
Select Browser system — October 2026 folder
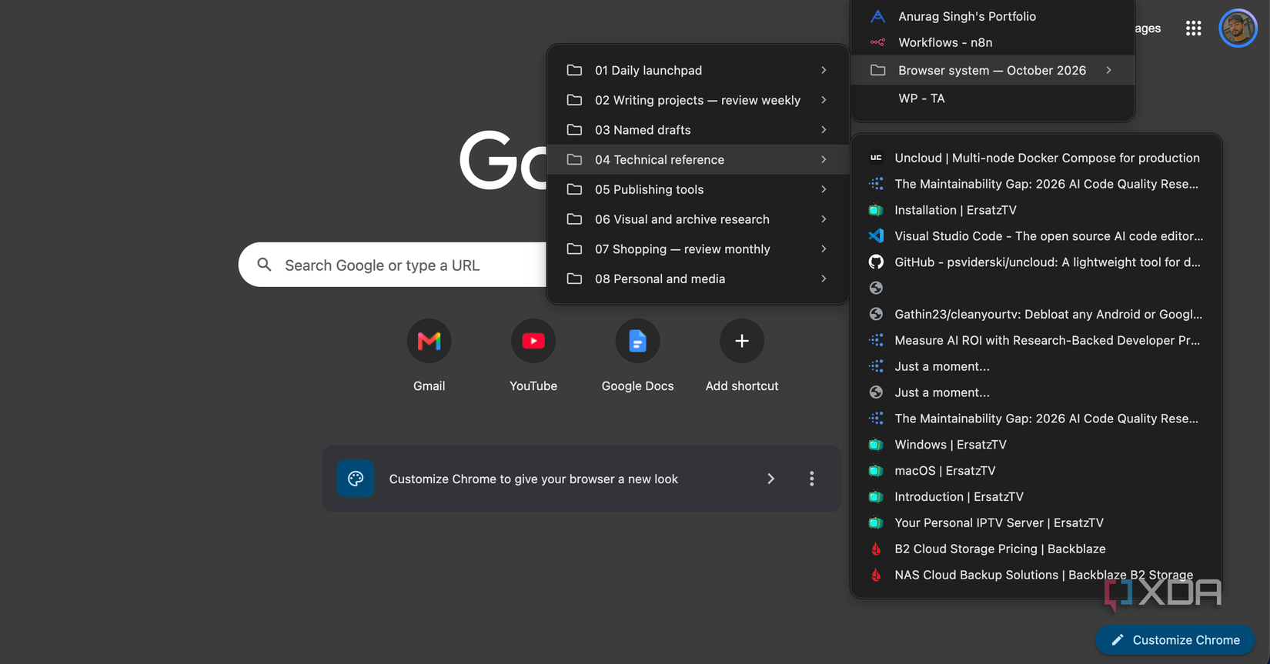point(993,70)
